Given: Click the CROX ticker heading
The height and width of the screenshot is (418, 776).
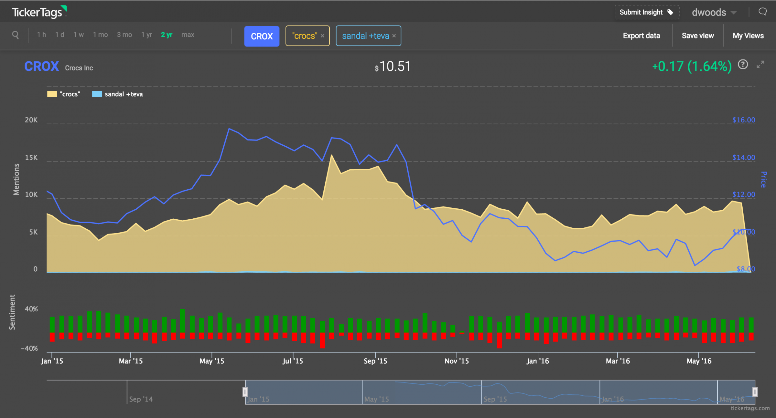Looking at the screenshot, I should coord(42,67).
